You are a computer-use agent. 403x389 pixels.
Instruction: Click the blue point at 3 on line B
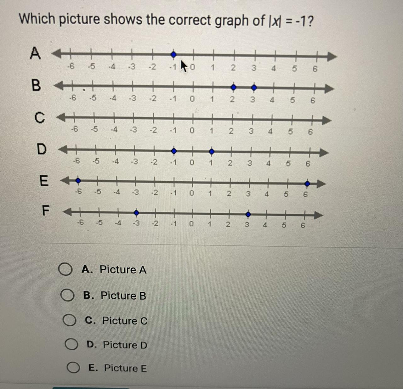click(x=254, y=87)
